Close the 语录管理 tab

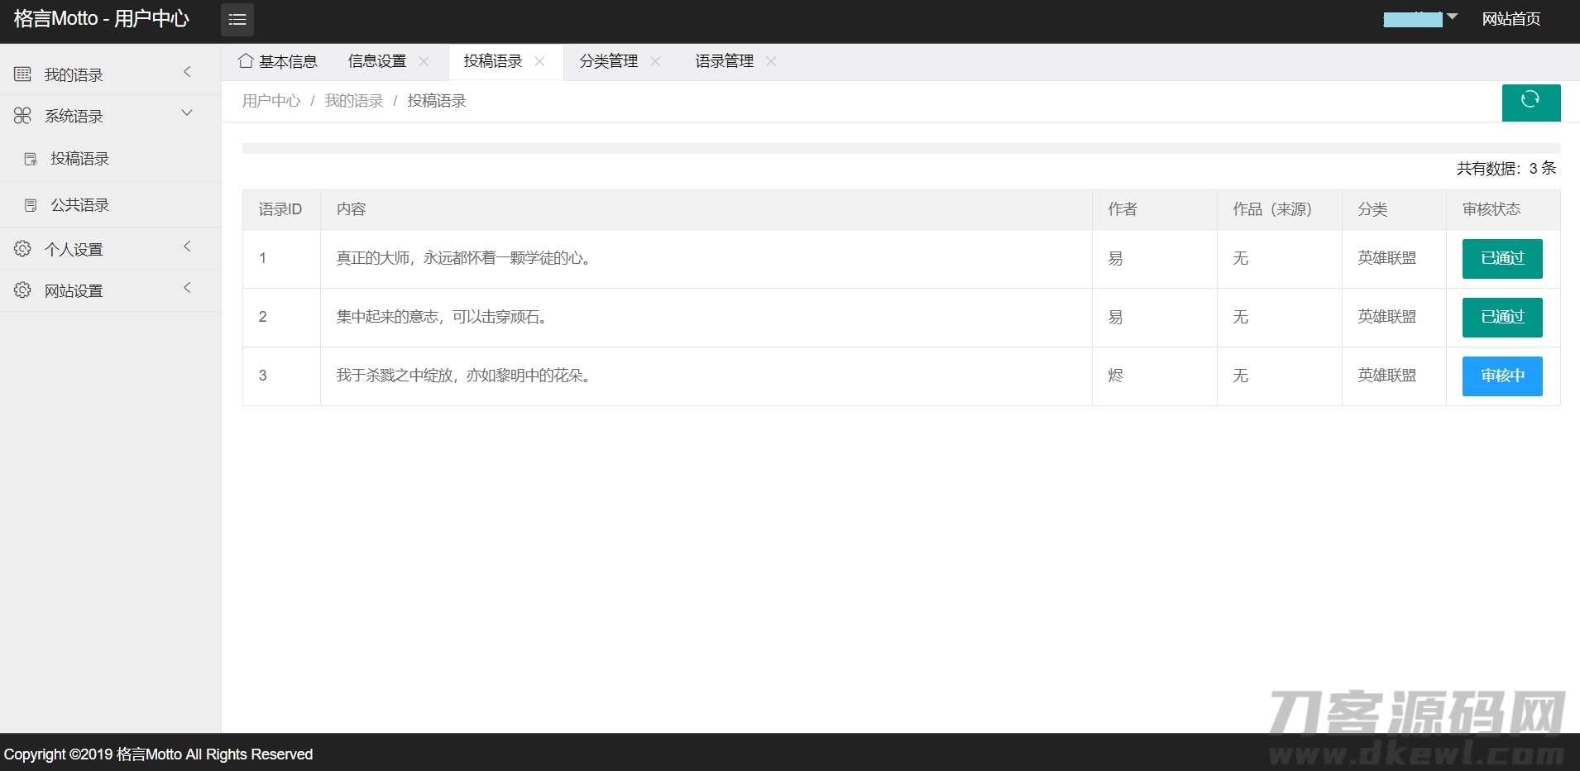click(771, 61)
